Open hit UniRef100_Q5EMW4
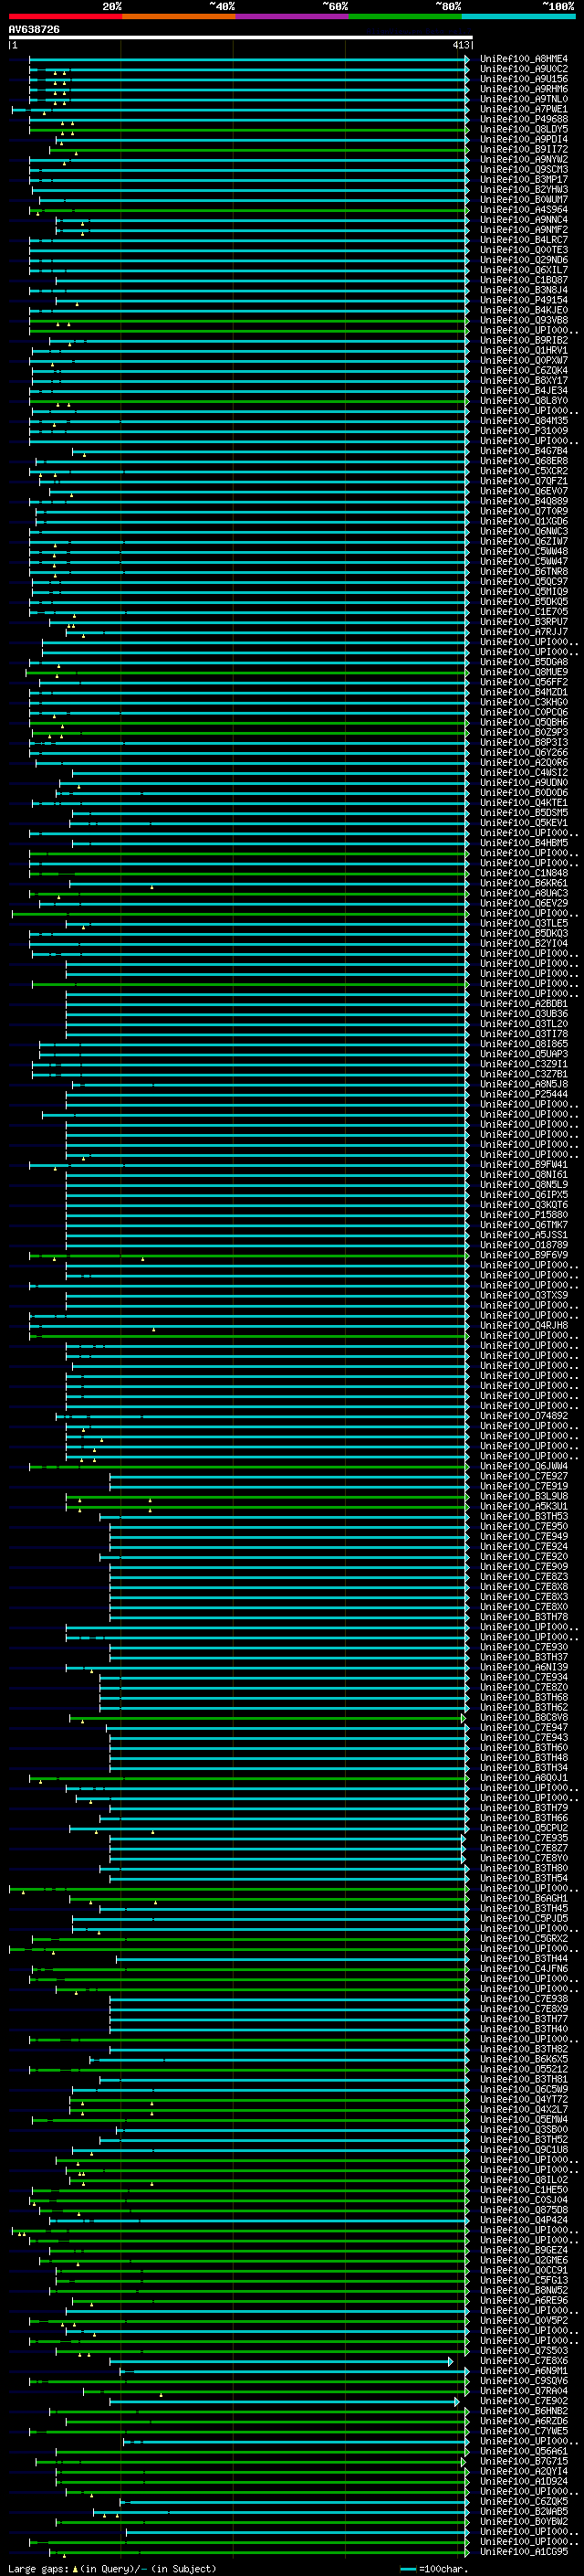Viewport: 584px width, 2576px height. [x=523, y=2119]
